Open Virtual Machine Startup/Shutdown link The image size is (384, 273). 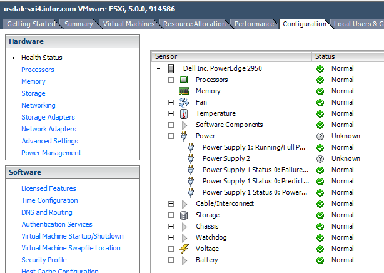pos(73,236)
